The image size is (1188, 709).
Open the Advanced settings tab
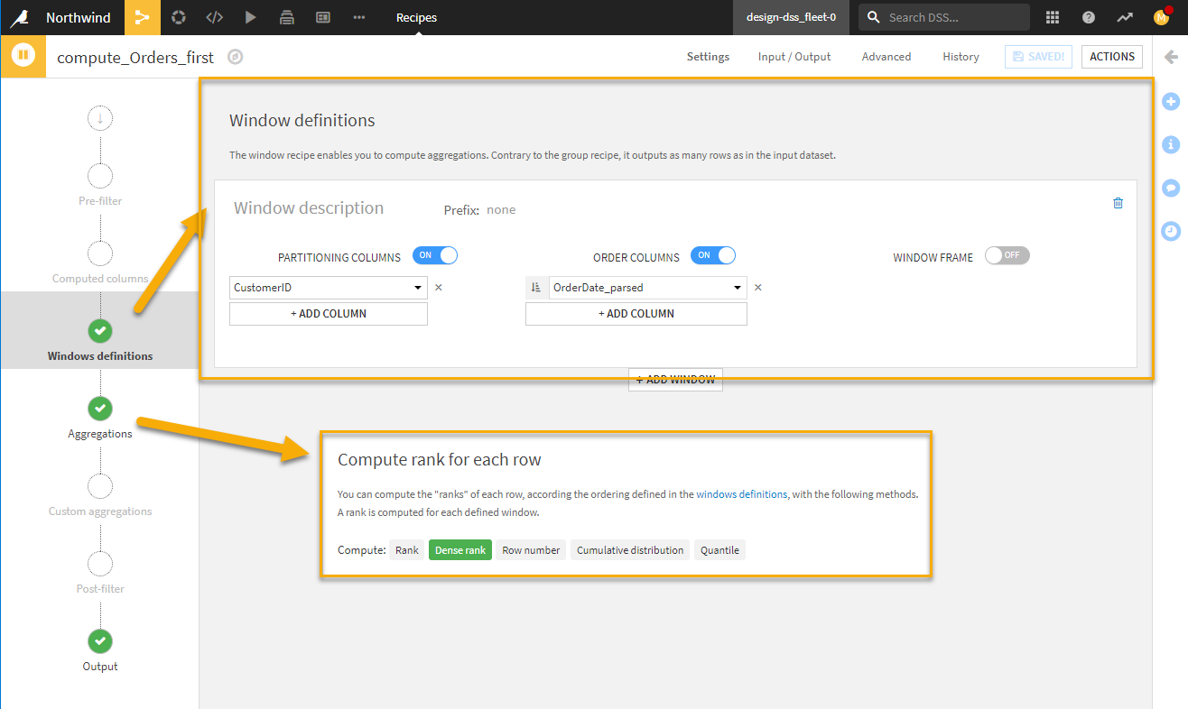[x=886, y=56]
